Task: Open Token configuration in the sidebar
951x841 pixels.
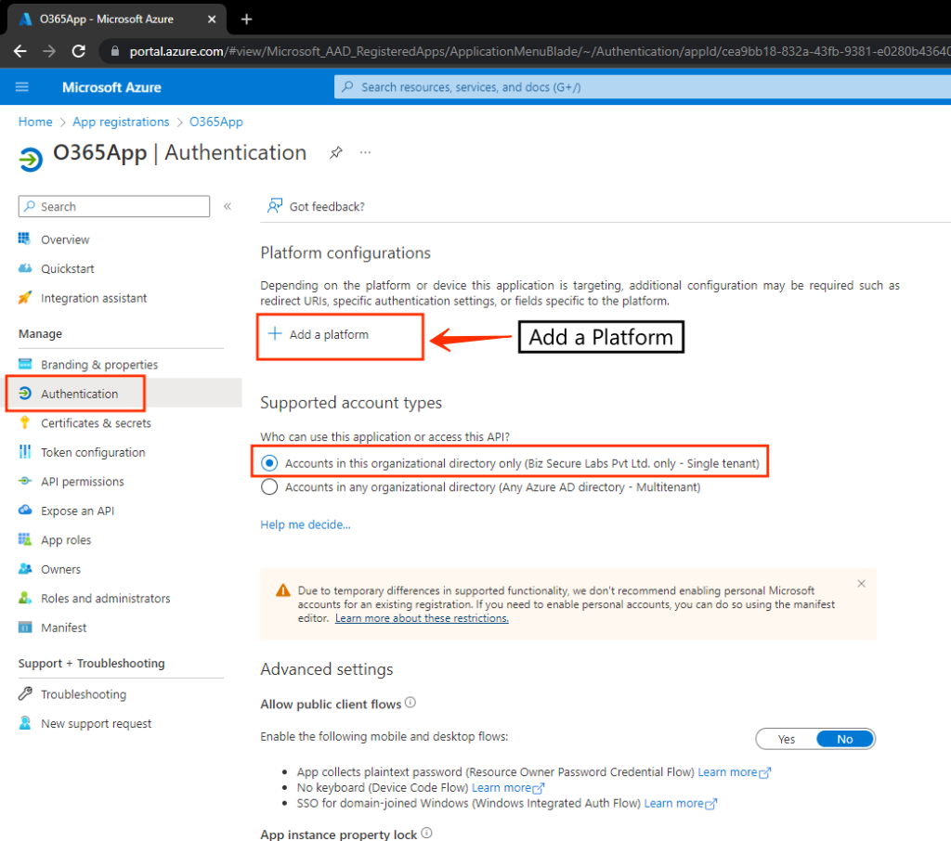Action: click(x=93, y=452)
